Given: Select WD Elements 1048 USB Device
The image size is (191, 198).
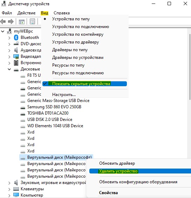Looking at the screenshot, I should point(55,126).
